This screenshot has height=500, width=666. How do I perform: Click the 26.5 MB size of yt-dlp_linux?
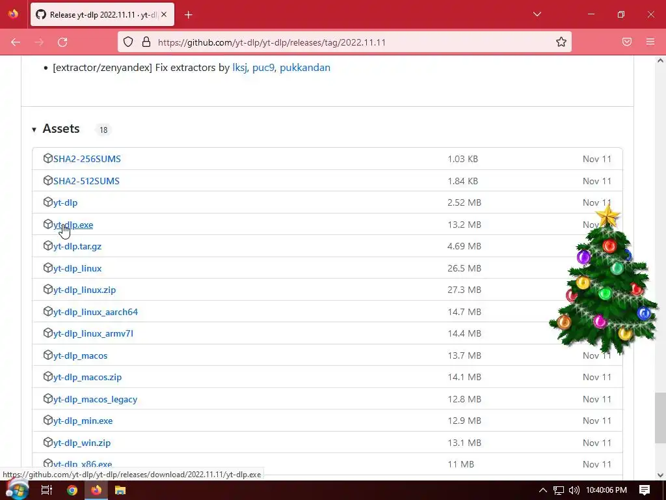click(464, 268)
